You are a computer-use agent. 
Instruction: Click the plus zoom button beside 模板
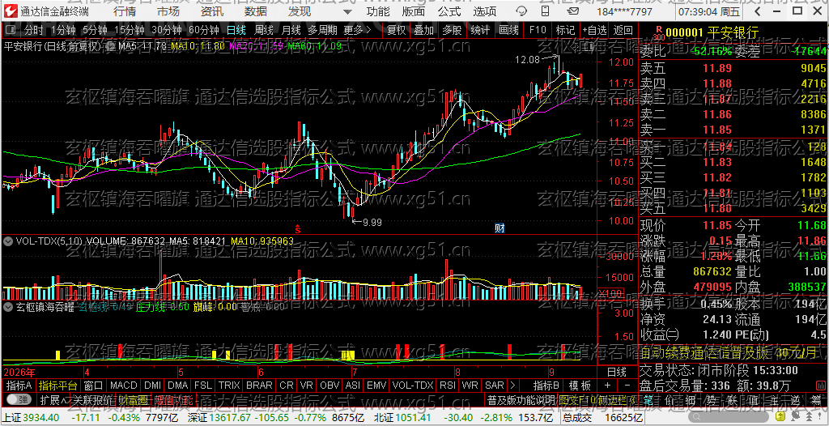pos(607,386)
